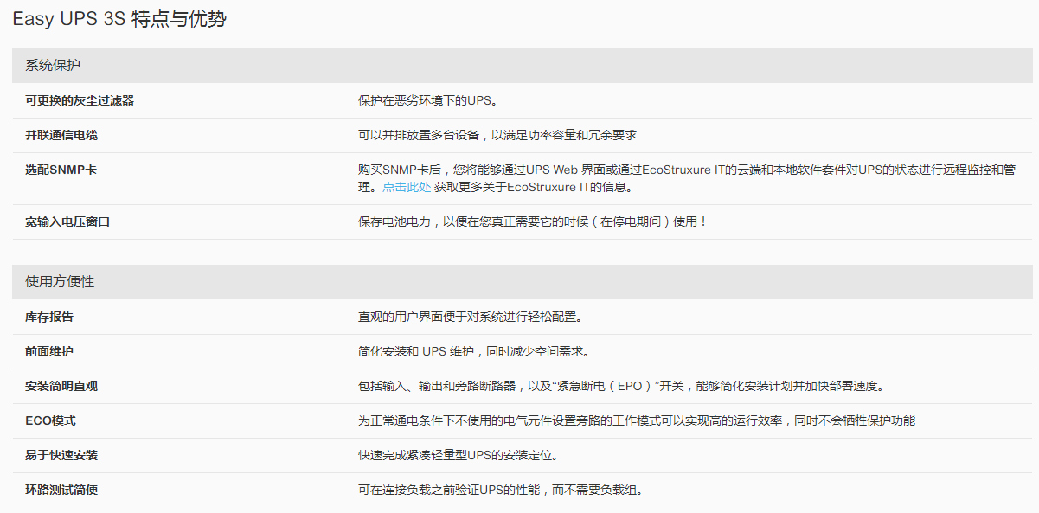This screenshot has height=513, width=1039.
Task: Click the description about 不需要负载组
Action: pos(500,490)
